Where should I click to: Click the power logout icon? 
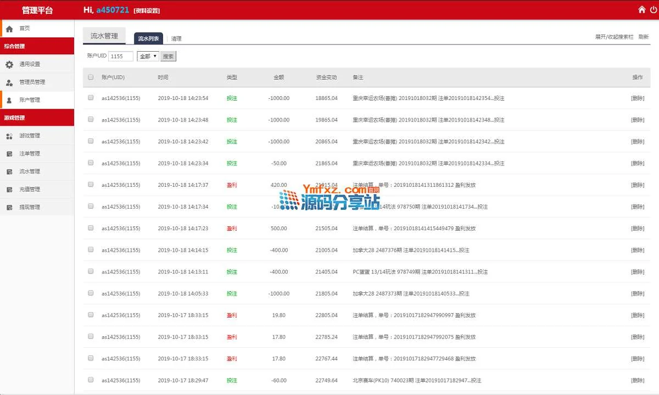tap(652, 10)
